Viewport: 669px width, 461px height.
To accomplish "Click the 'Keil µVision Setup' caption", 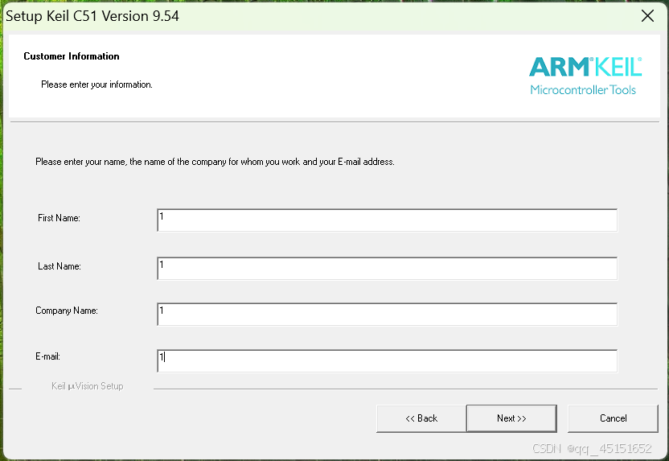I will [x=88, y=386].
